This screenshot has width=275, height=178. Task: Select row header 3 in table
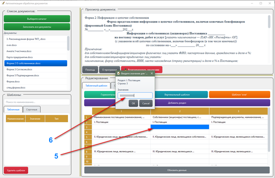(88, 127)
